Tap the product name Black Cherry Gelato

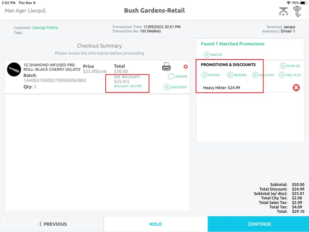52,67
